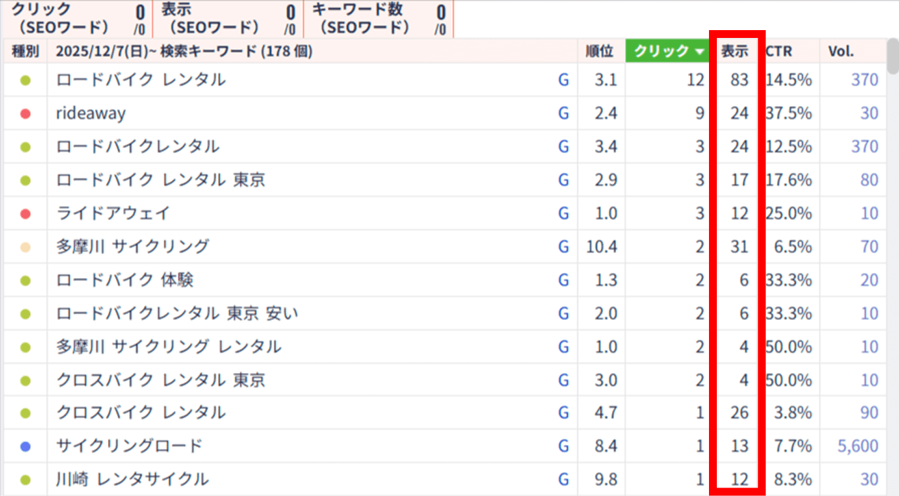Image resolution: width=899 pixels, height=496 pixels.
Task: Select the red type dot beside ライドアウェイ
Action: click(26, 213)
